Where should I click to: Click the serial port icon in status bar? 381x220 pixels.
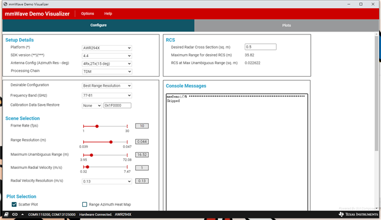point(7,215)
